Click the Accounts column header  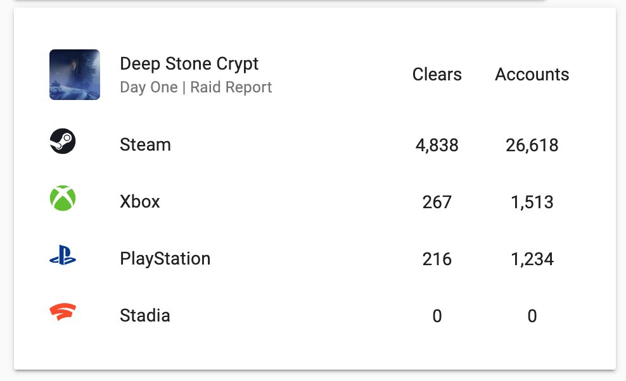(532, 75)
